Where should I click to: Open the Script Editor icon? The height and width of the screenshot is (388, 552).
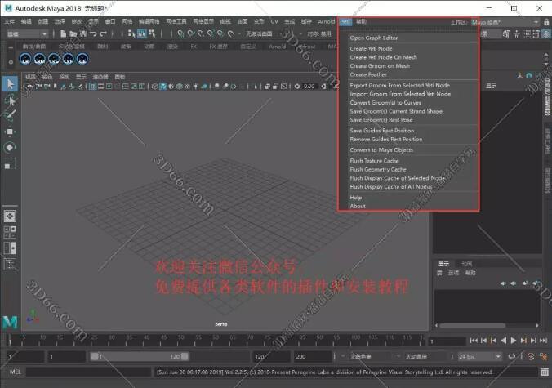[x=545, y=372]
